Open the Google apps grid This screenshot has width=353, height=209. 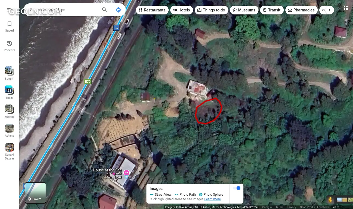pyautogui.click(x=346, y=8)
